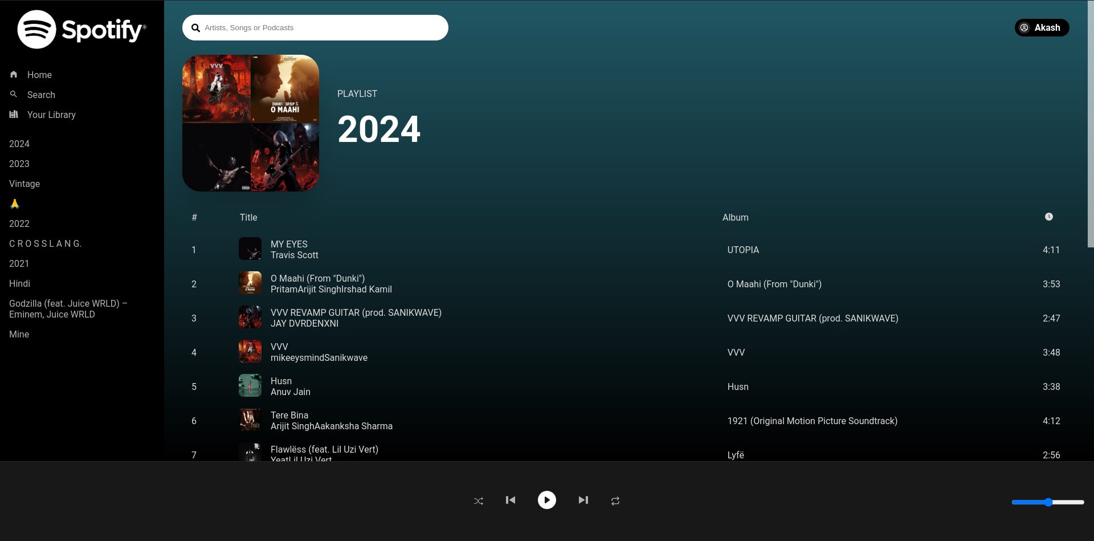Click the Artists, Songs or Podcasts search field
Image resolution: width=1094 pixels, height=541 pixels.
click(315, 28)
